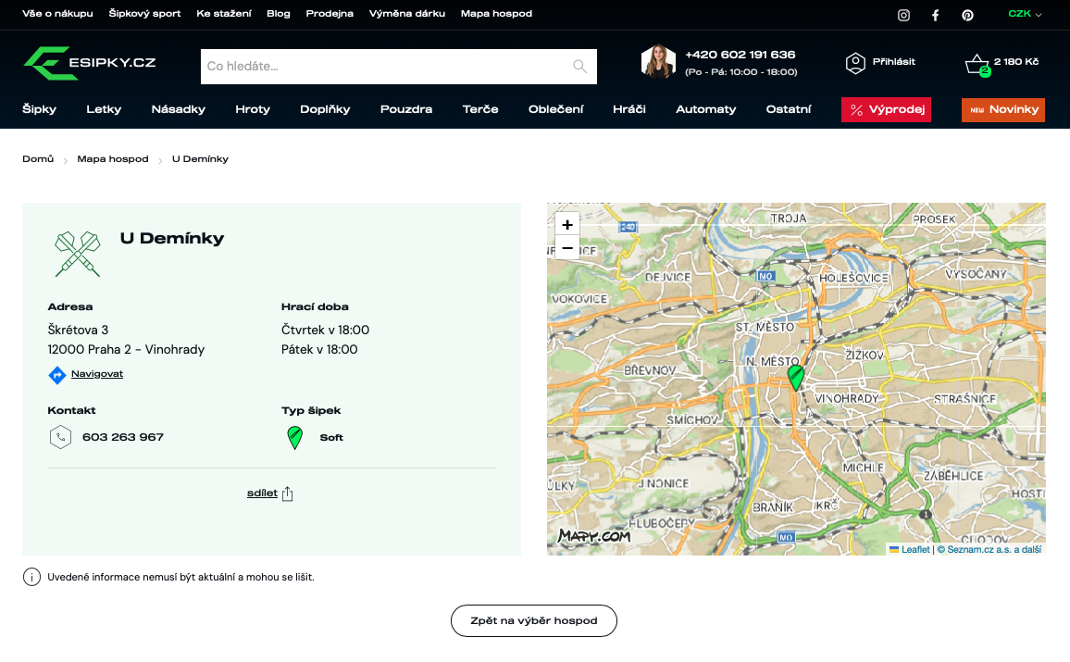Zoom in on the map

click(x=567, y=224)
